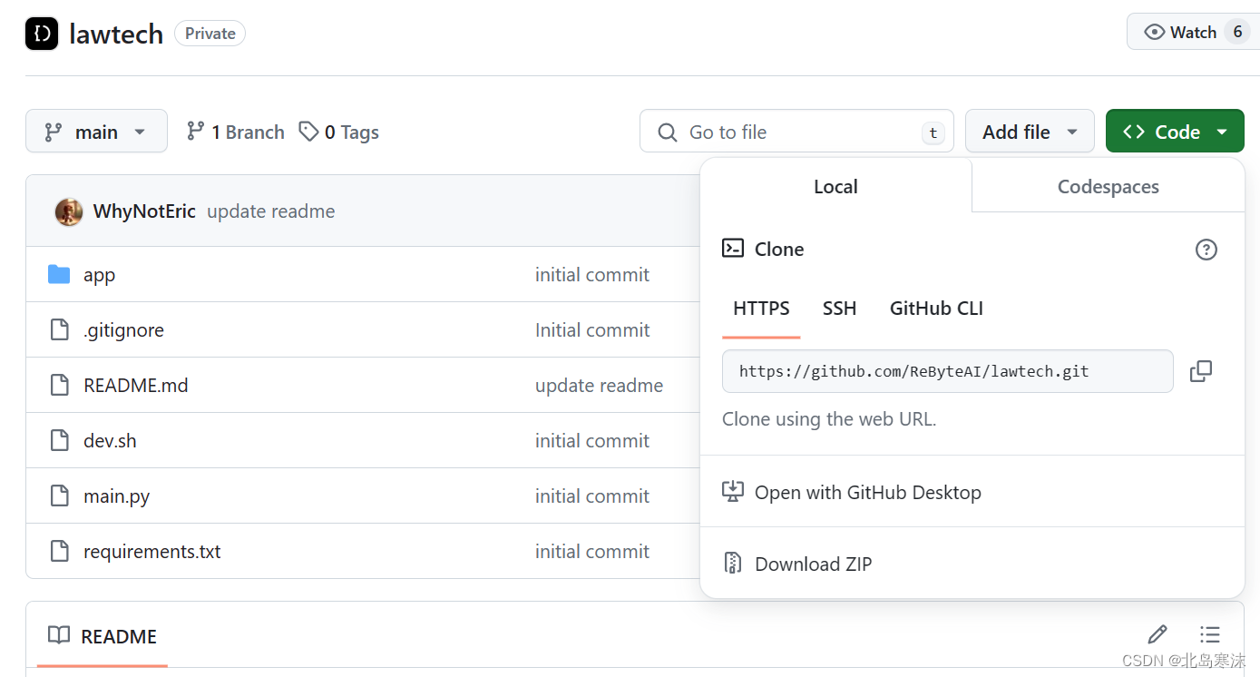Click the Watch button

click(1193, 32)
